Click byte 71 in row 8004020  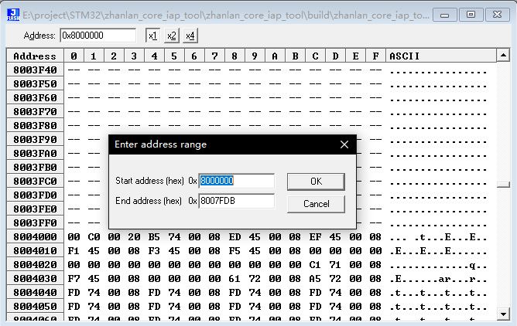[335, 265]
